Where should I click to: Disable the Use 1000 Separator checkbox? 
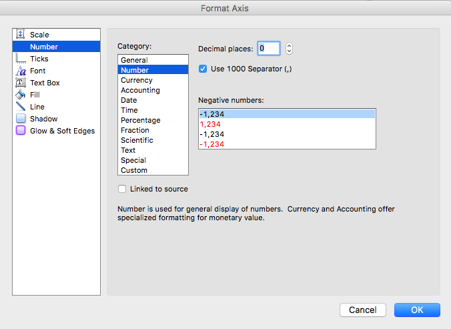[203, 69]
